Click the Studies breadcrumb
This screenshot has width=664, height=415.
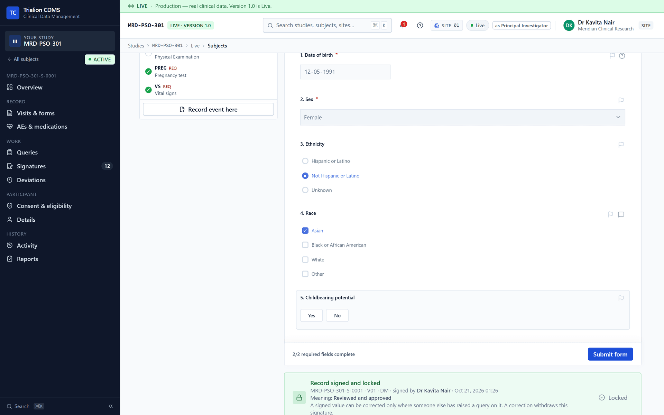pos(136,46)
